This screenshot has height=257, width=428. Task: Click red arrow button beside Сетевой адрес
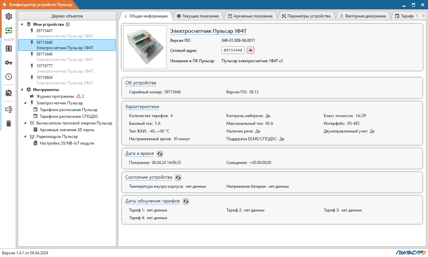tap(250, 50)
